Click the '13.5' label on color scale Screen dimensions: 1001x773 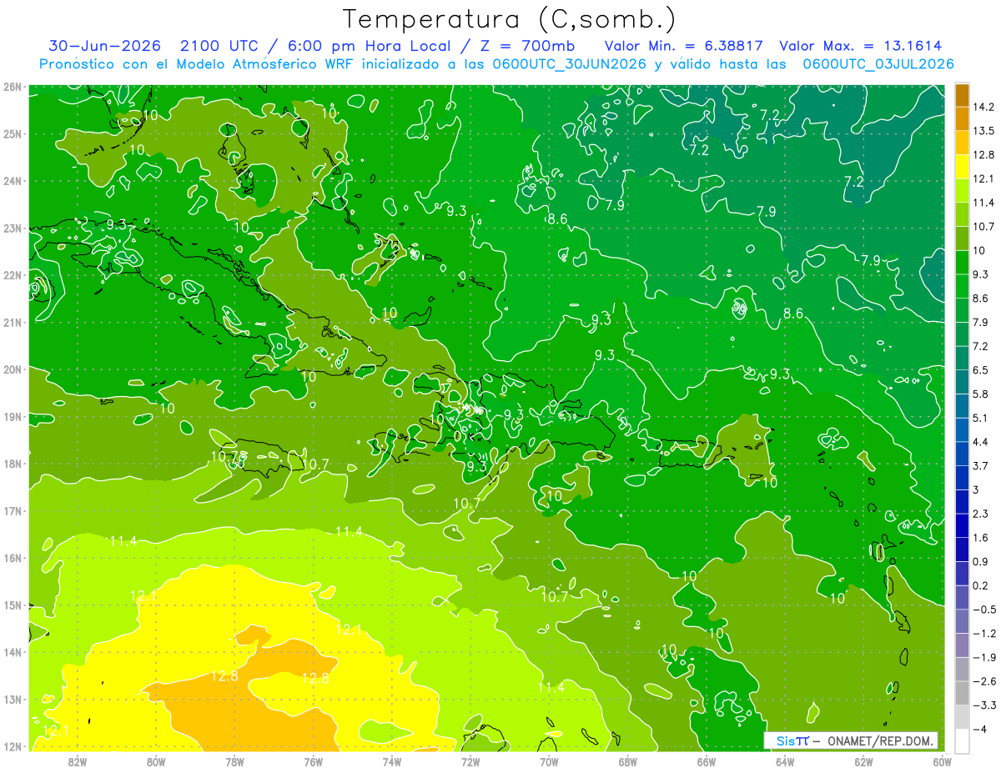click(x=983, y=131)
